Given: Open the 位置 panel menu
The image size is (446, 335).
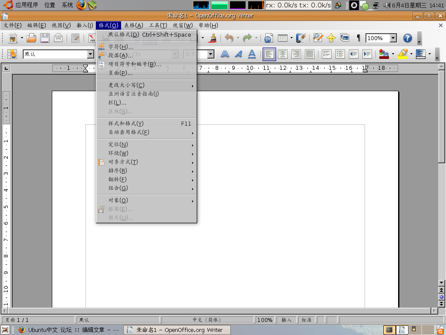Looking at the screenshot, I should pos(50,5).
